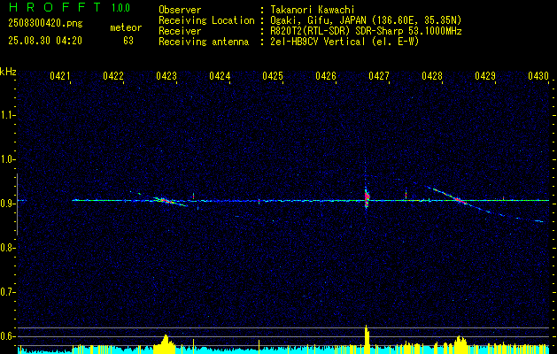
Task: Click the short vertical spike after 0427
Action: pos(406,195)
